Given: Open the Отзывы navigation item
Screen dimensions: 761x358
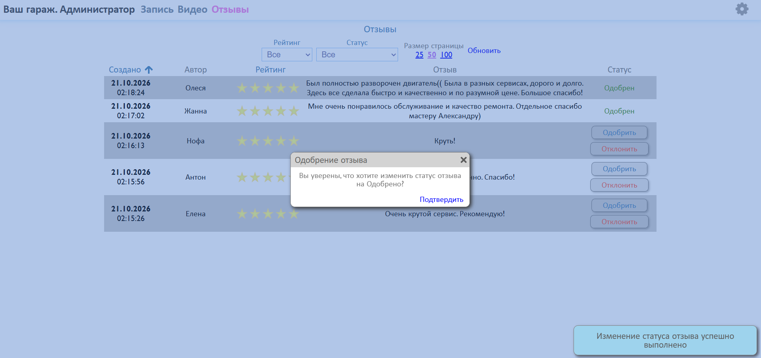Looking at the screenshot, I should [x=230, y=10].
